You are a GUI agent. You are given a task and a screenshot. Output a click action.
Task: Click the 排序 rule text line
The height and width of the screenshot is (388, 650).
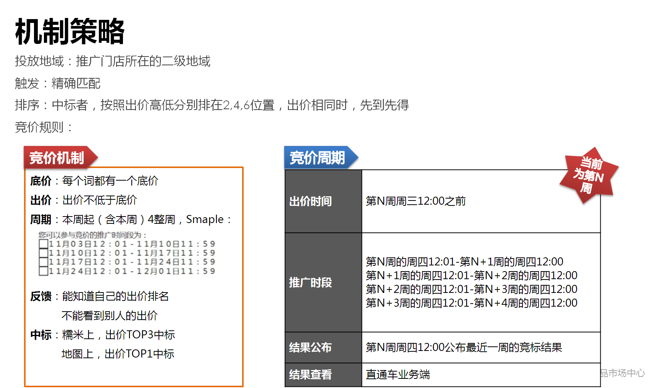pyautogui.click(x=212, y=105)
